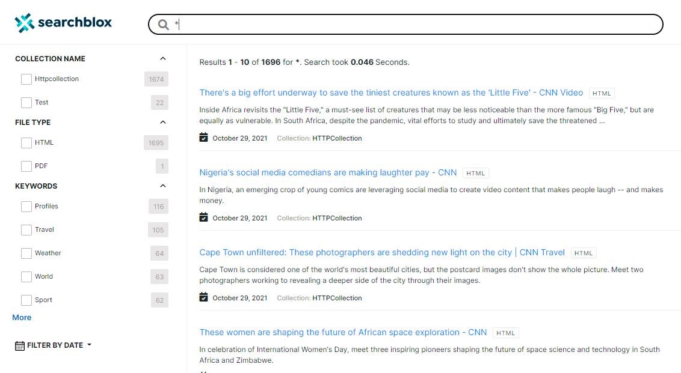Click HTTPCollection label under Nigeria comedians result
Viewport: 681px width, 373px height.
(337, 218)
